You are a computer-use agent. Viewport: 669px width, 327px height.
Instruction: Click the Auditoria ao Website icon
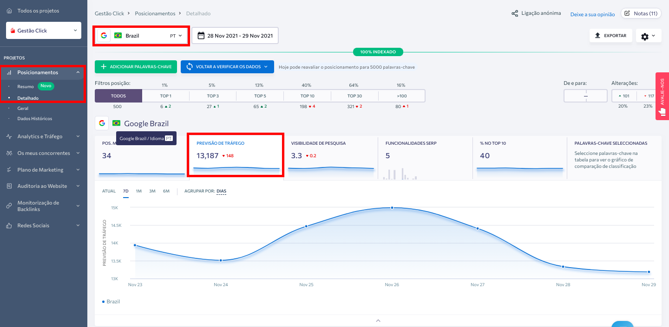[x=9, y=186]
